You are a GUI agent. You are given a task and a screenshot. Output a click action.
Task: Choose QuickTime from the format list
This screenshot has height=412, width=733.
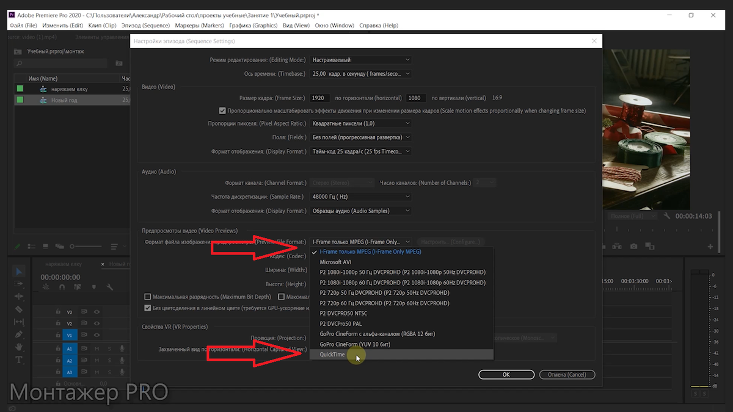[401, 355]
